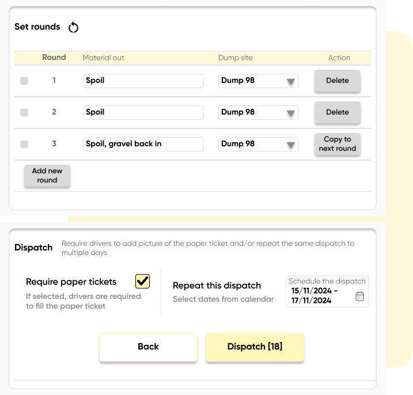The width and height of the screenshot is (413, 395).
Task: Click the schedule dispatch date range field
Action: (320, 295)
